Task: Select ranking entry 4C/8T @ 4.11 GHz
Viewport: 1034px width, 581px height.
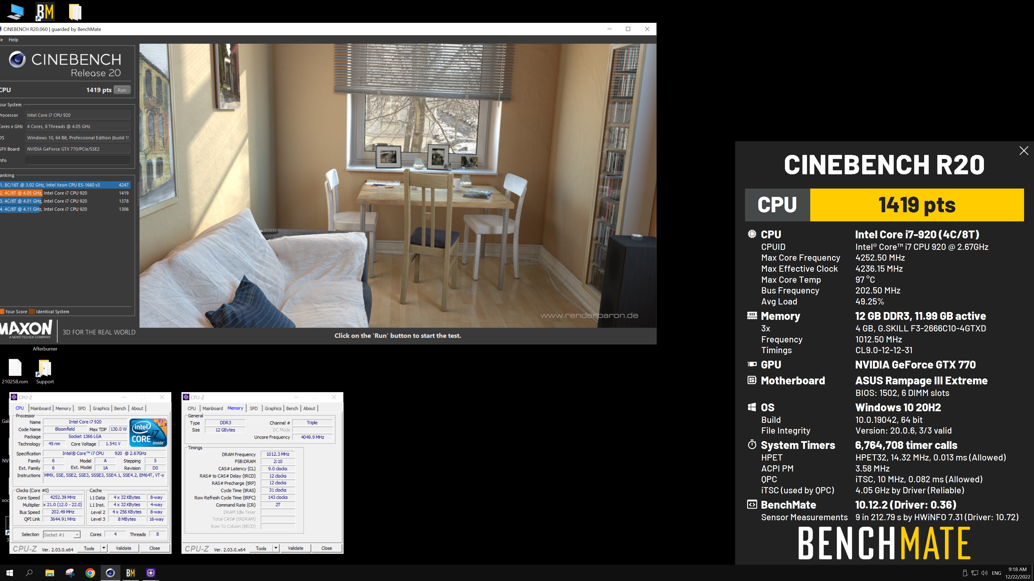Action: pos(65,209)
